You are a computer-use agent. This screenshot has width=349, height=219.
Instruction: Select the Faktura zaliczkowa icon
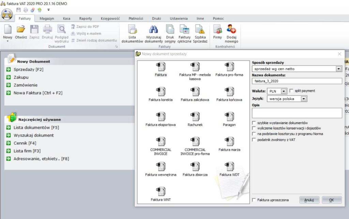click(x=195, y=92)
